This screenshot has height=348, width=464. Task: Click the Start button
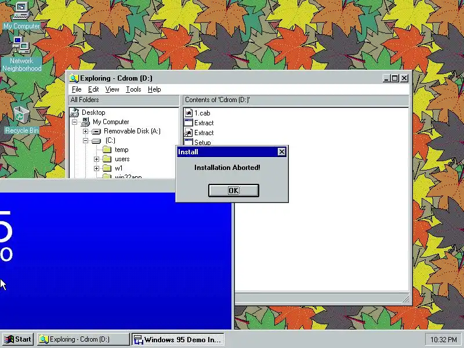[18, 339]
